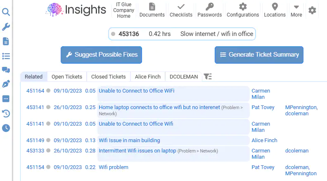327x181 pixels.
Task: Expand the More dropdown menu
Action: pyautogui.click(x=296, y=11)
